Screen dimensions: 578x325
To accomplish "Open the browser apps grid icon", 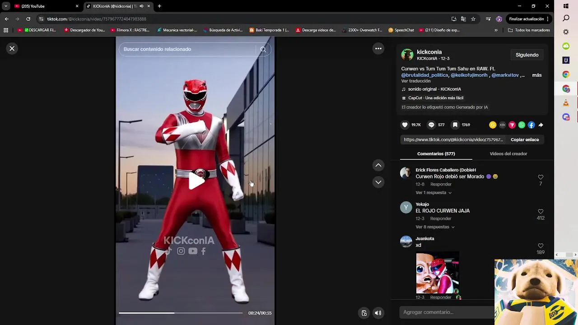I will click(6, 30).
